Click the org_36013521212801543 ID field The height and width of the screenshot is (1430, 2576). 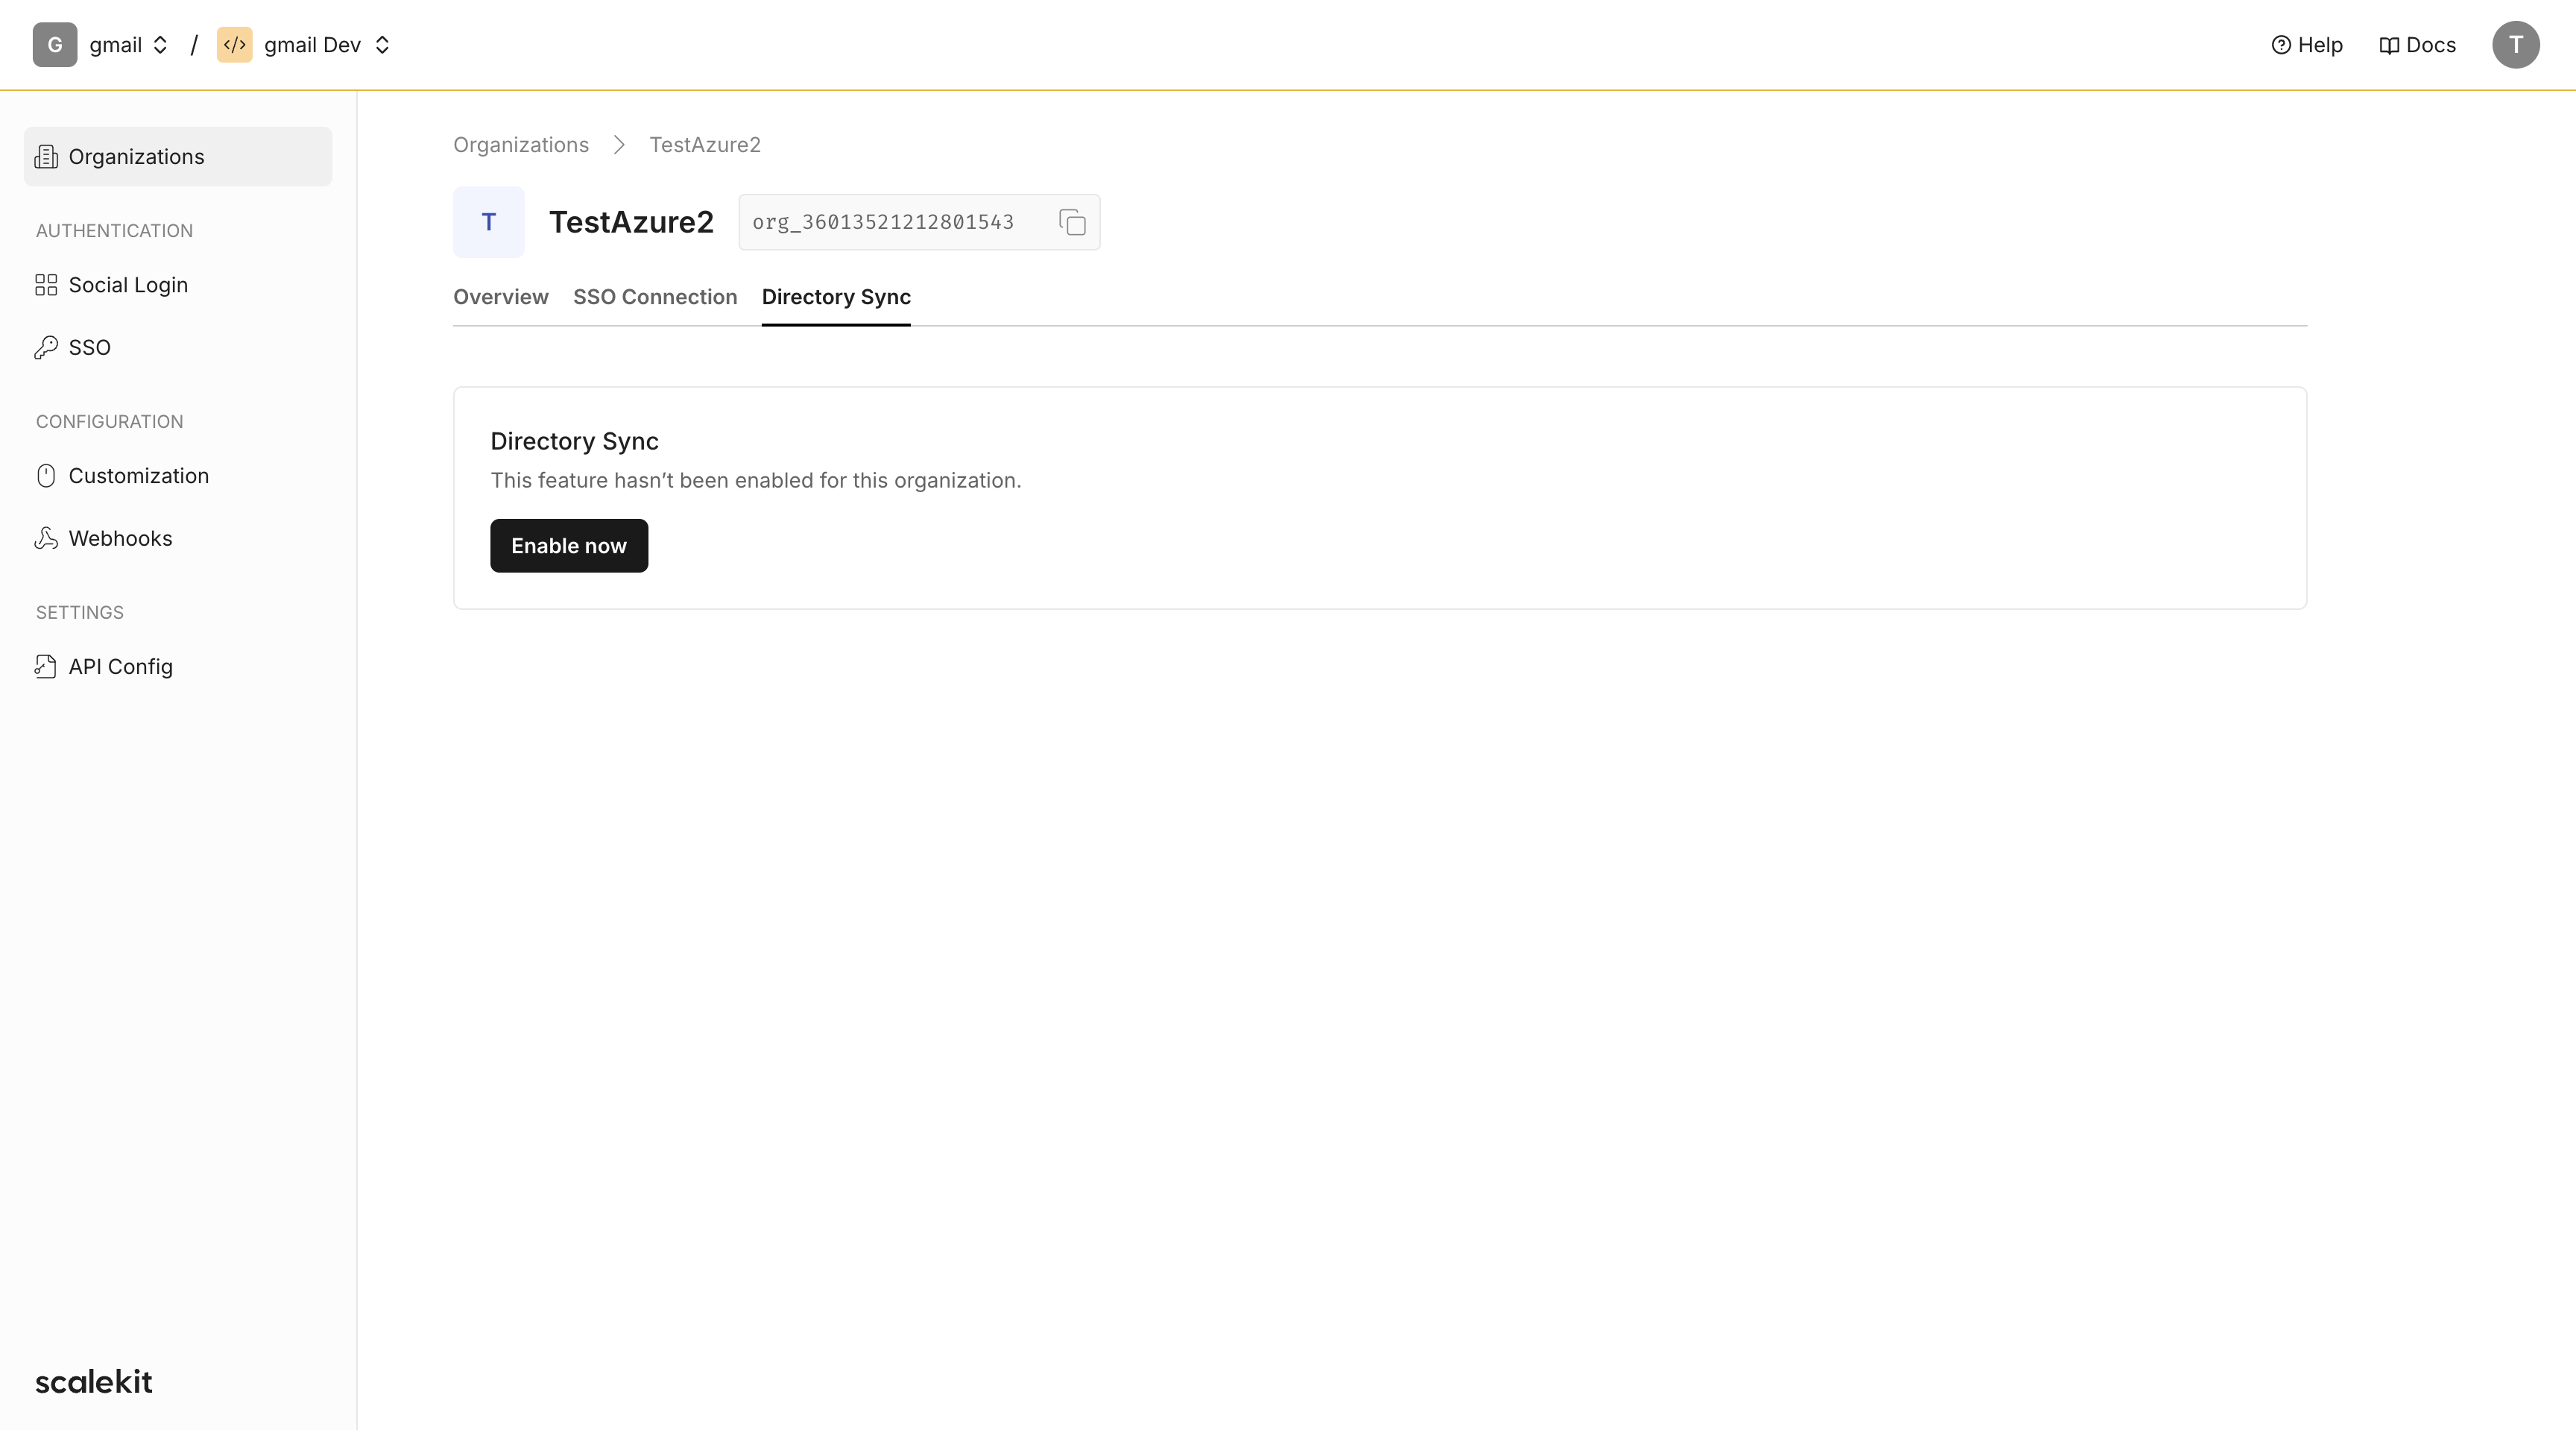[x=919, y=222]
